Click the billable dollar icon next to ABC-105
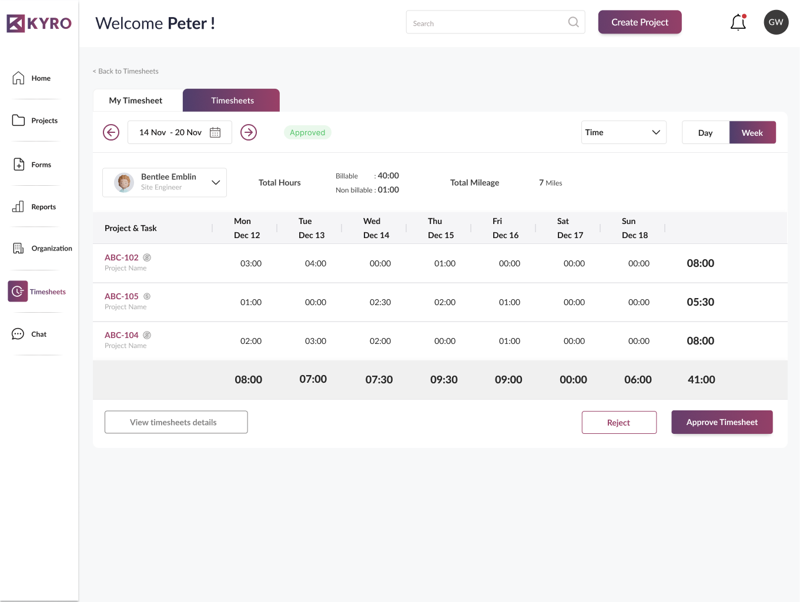This screenshot has height=602, width=800. 147,296
